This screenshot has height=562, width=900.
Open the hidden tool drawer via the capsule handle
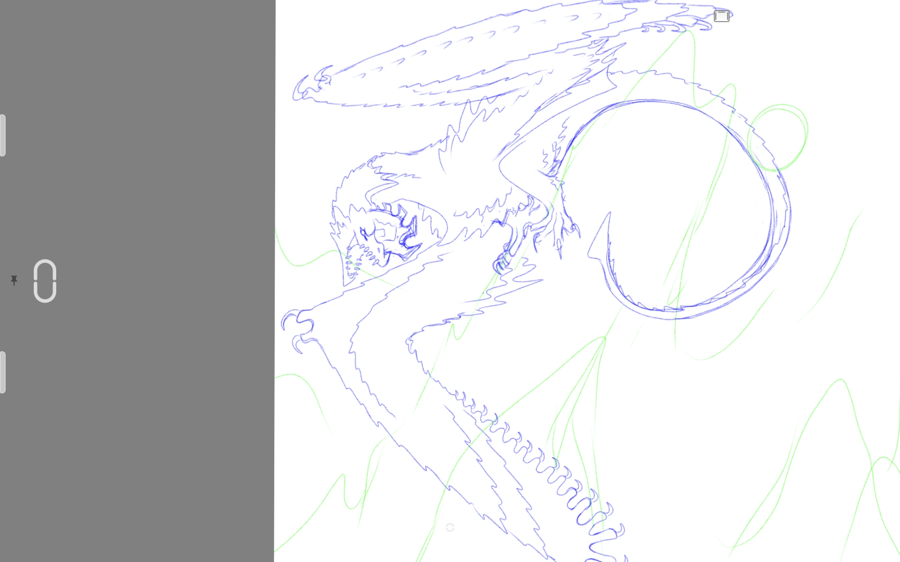pos(45,281)
